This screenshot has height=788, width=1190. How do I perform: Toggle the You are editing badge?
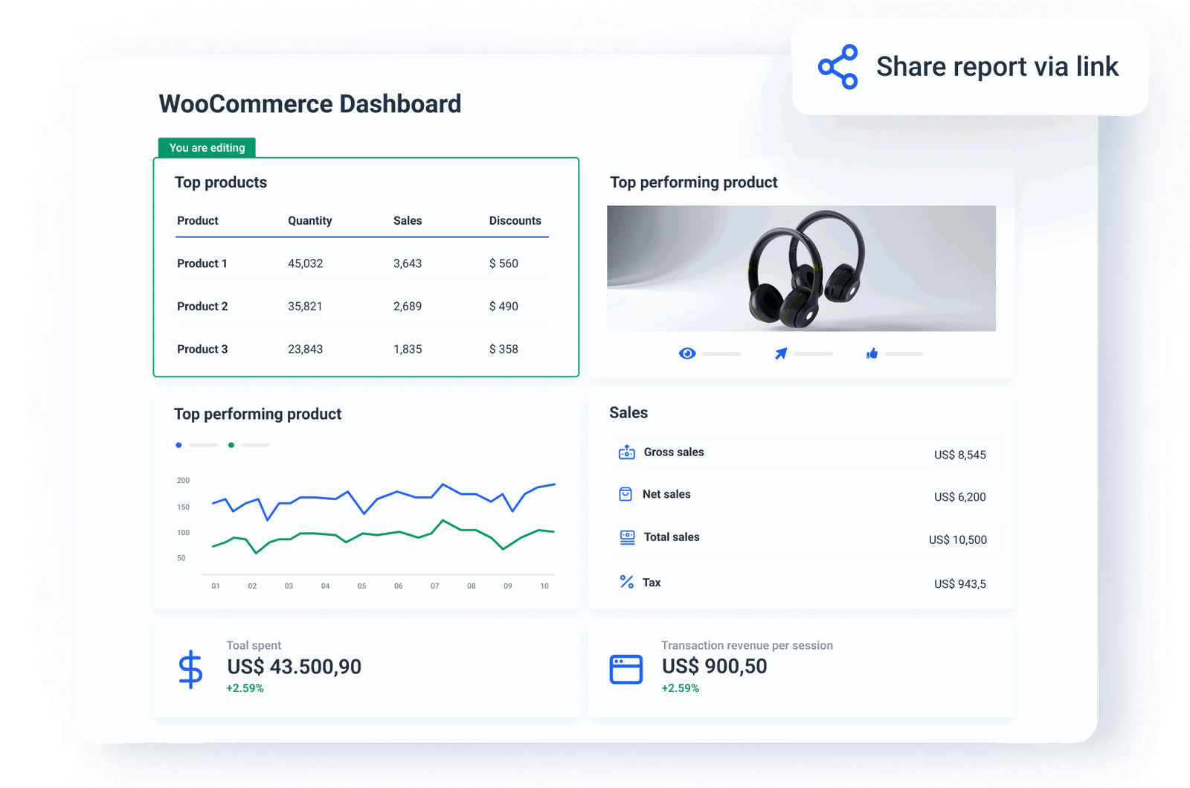208,148
